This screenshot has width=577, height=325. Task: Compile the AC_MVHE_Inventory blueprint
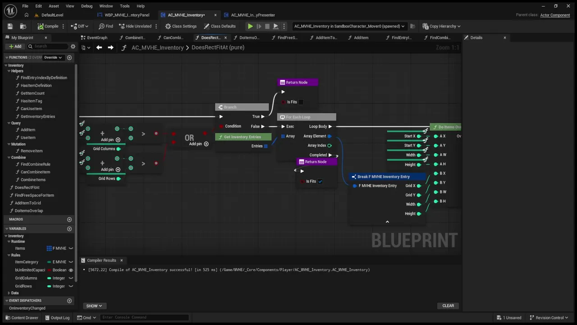(48, 26)
